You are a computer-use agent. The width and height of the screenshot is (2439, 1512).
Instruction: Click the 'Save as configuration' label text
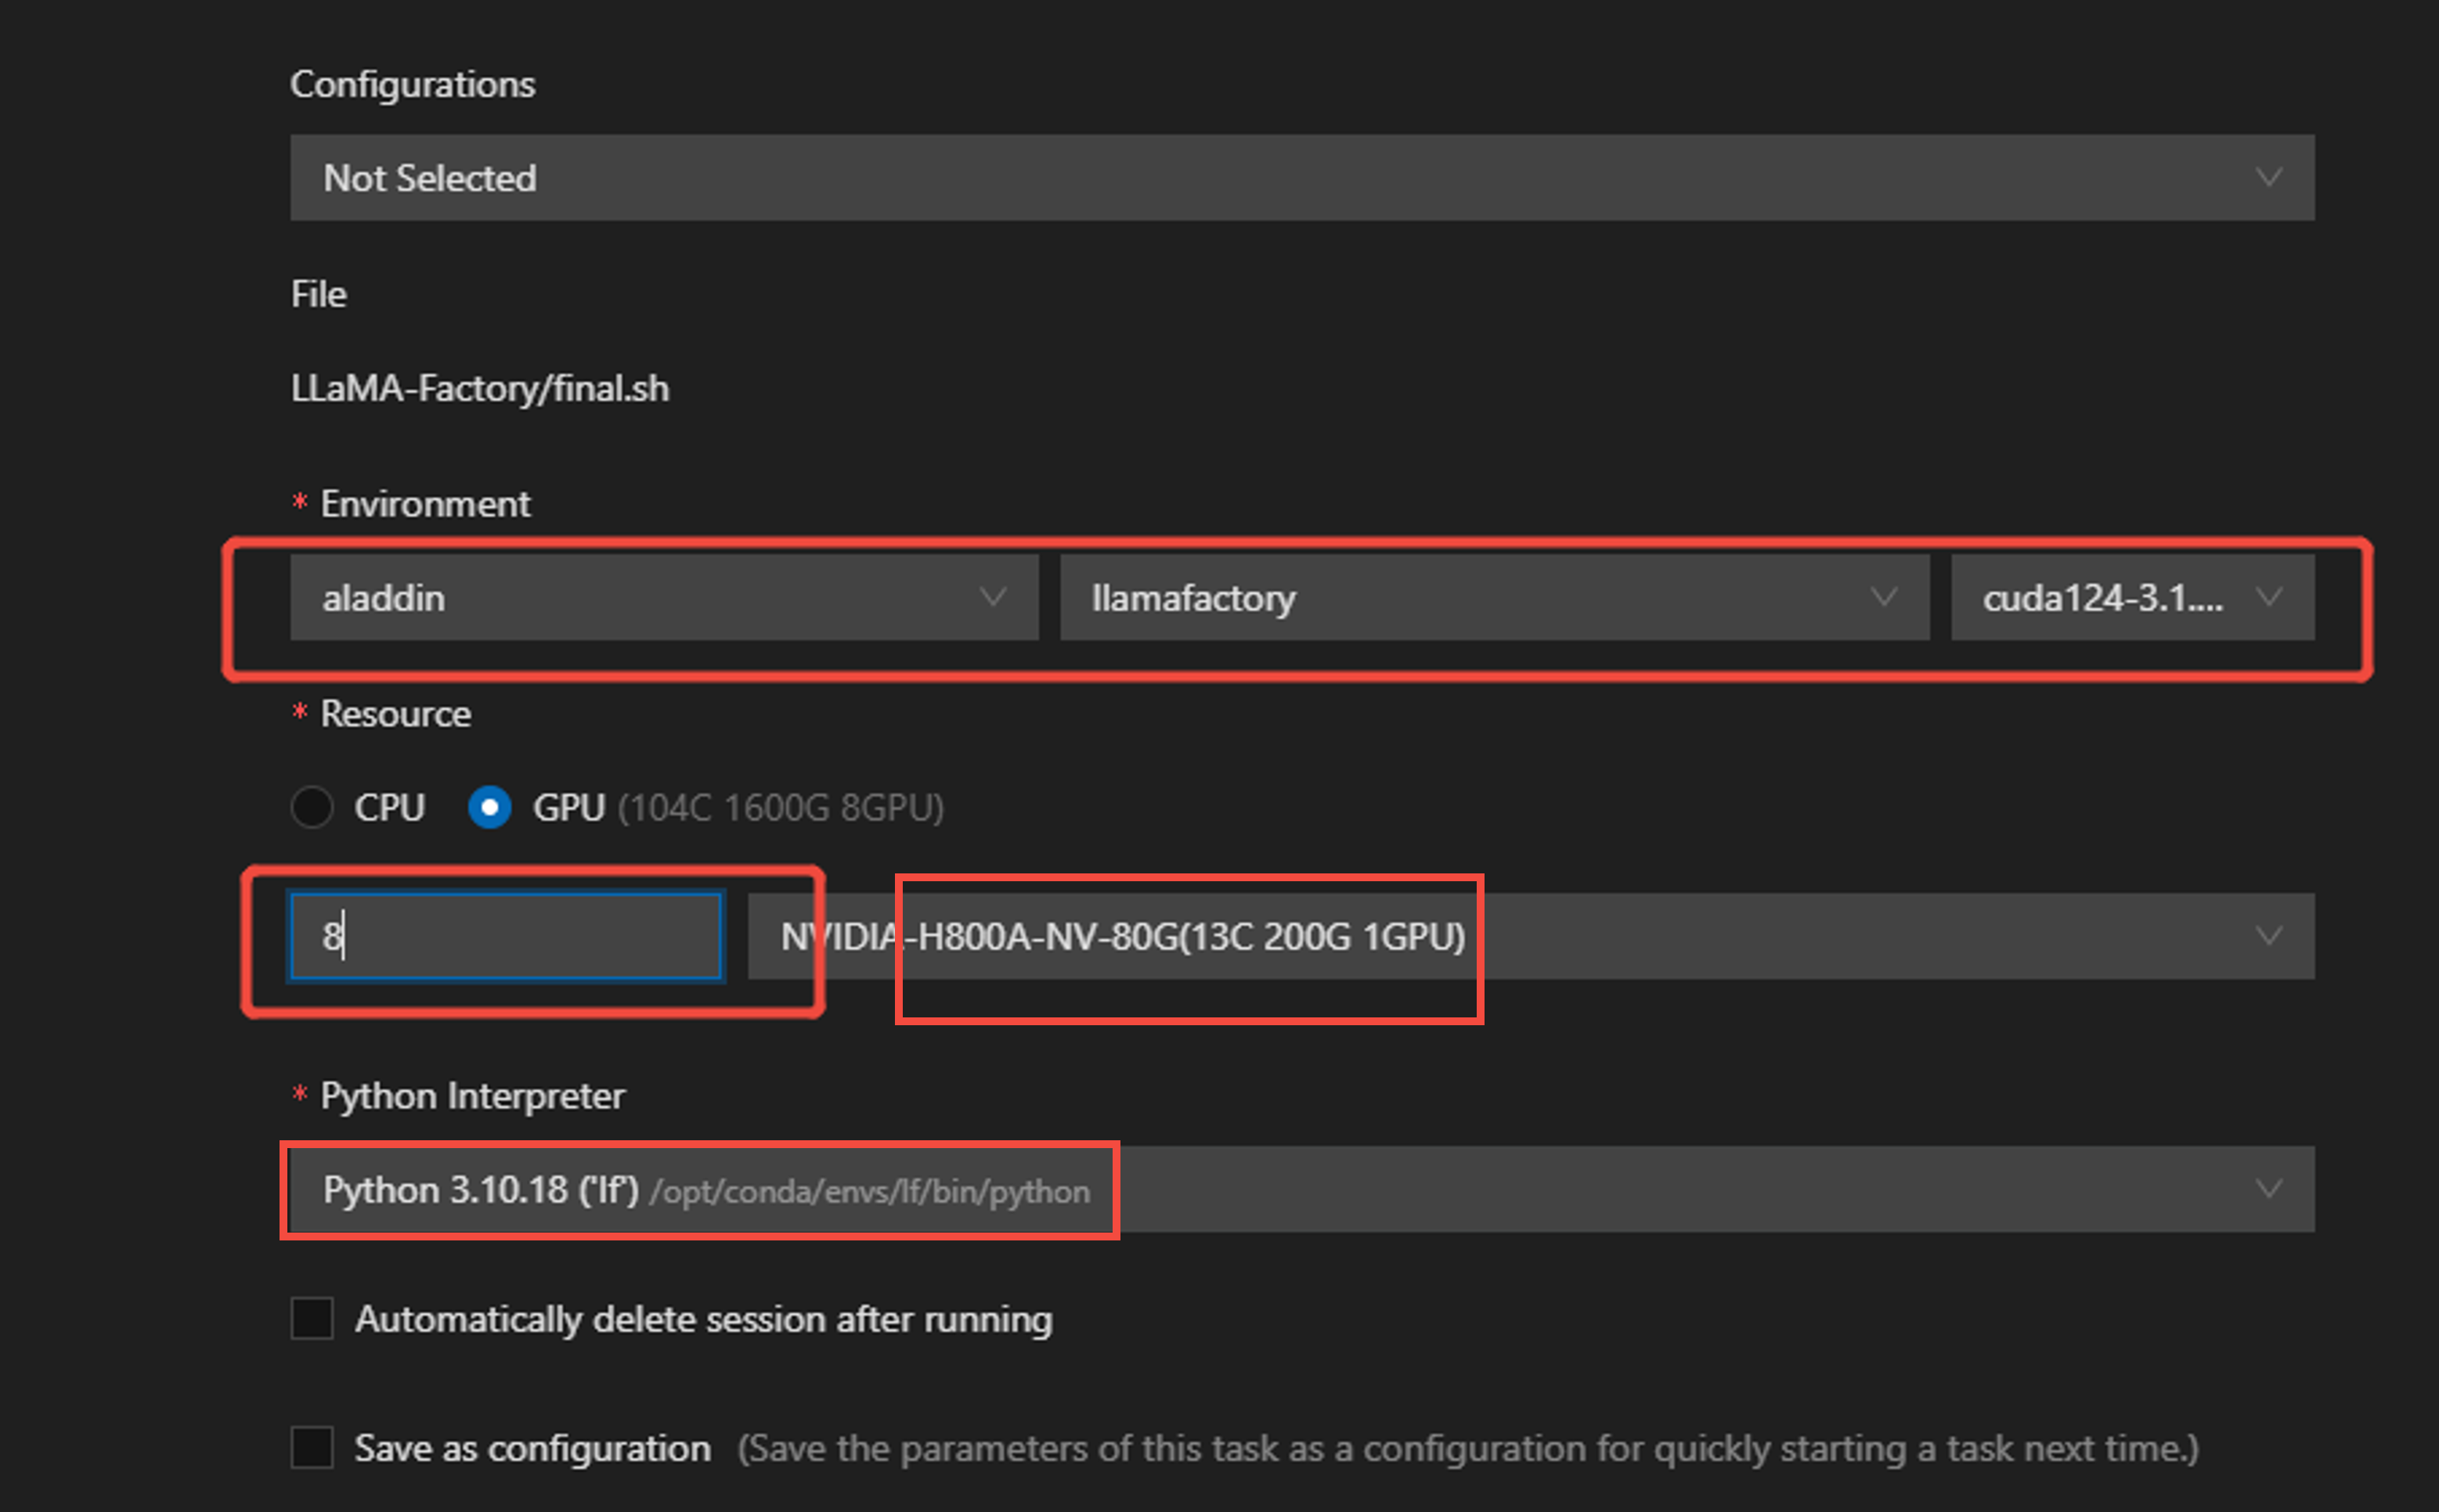coord(532,1448)
